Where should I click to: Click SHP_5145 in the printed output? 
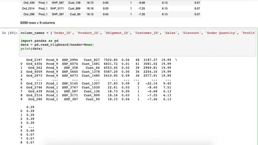pos(70,83)
